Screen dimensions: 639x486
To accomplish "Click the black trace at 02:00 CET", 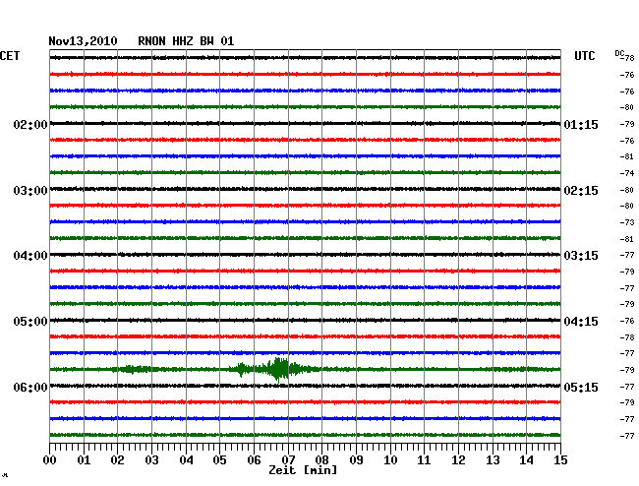I will 305,123.
